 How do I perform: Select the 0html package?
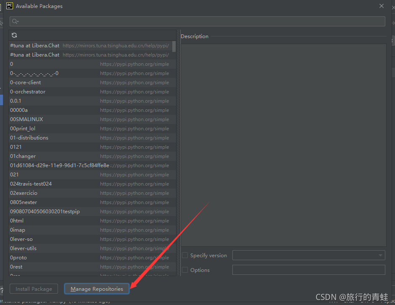16,220
